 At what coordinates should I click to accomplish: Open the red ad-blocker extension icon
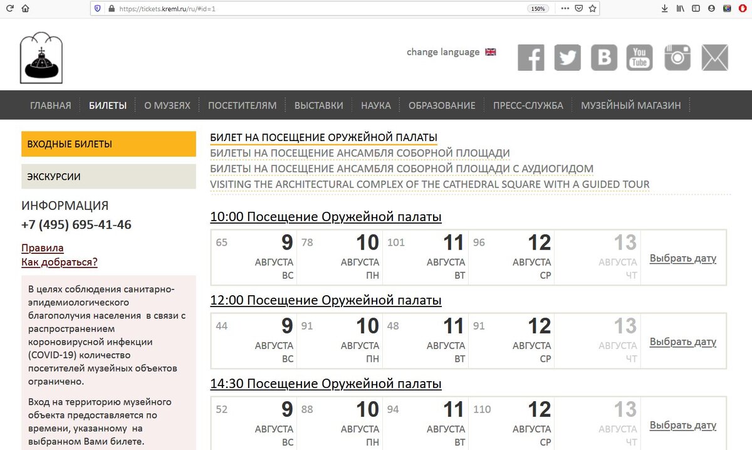(742, 9)
